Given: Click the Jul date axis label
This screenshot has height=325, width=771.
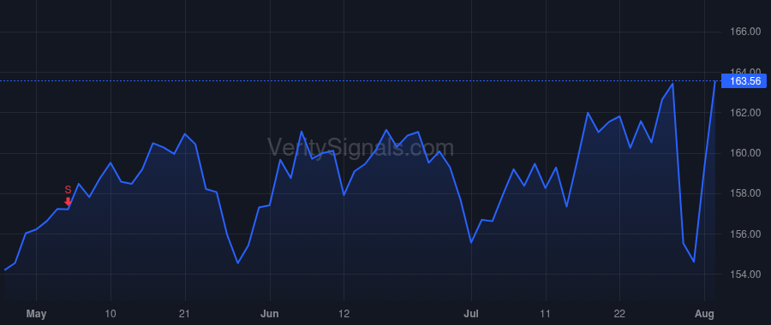Looking at the screenshot, I should click(471, 314).
